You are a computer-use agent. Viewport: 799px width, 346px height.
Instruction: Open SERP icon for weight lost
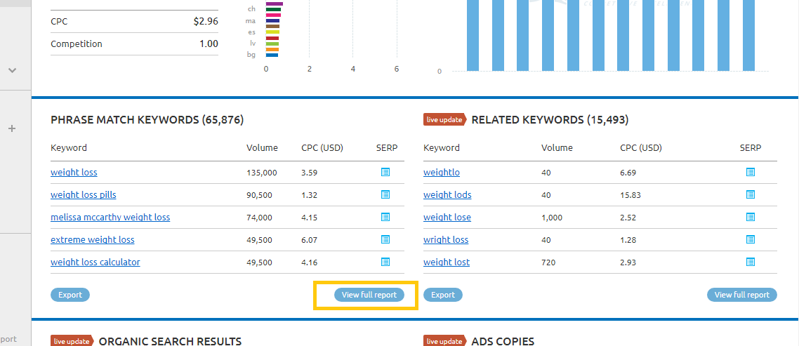pyautogui.click(x=750, y=262)
